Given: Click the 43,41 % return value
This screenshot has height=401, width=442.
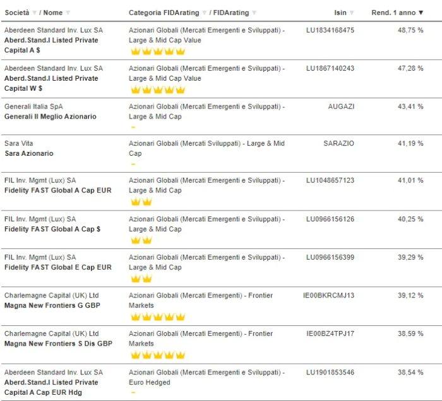Looking at the screenshot, I should click(410, 107).
